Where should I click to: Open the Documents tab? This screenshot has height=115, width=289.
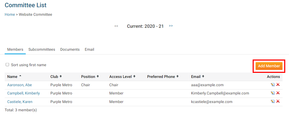click(70, 49)
